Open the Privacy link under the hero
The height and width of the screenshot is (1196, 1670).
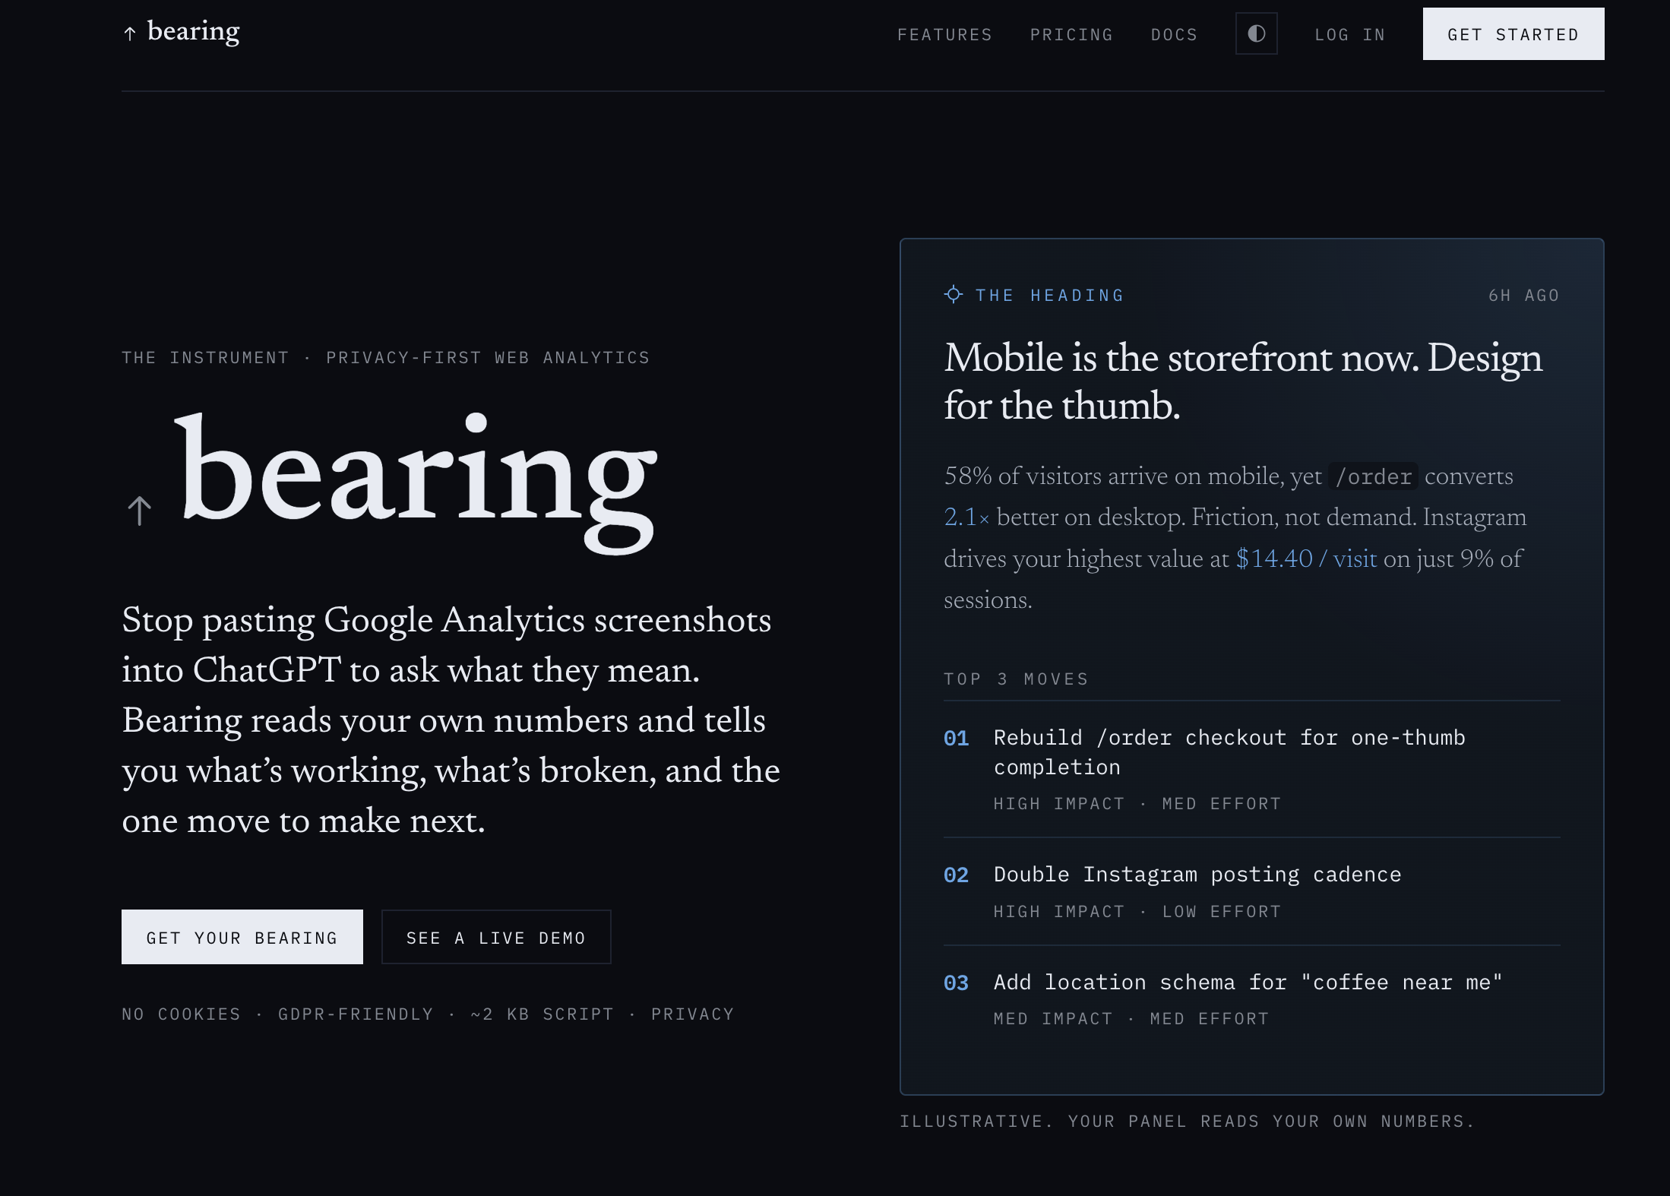point(692,1014)
